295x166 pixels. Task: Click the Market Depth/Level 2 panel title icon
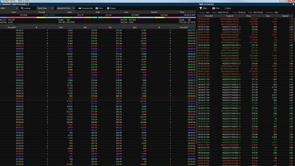click(x=1, y=4)
